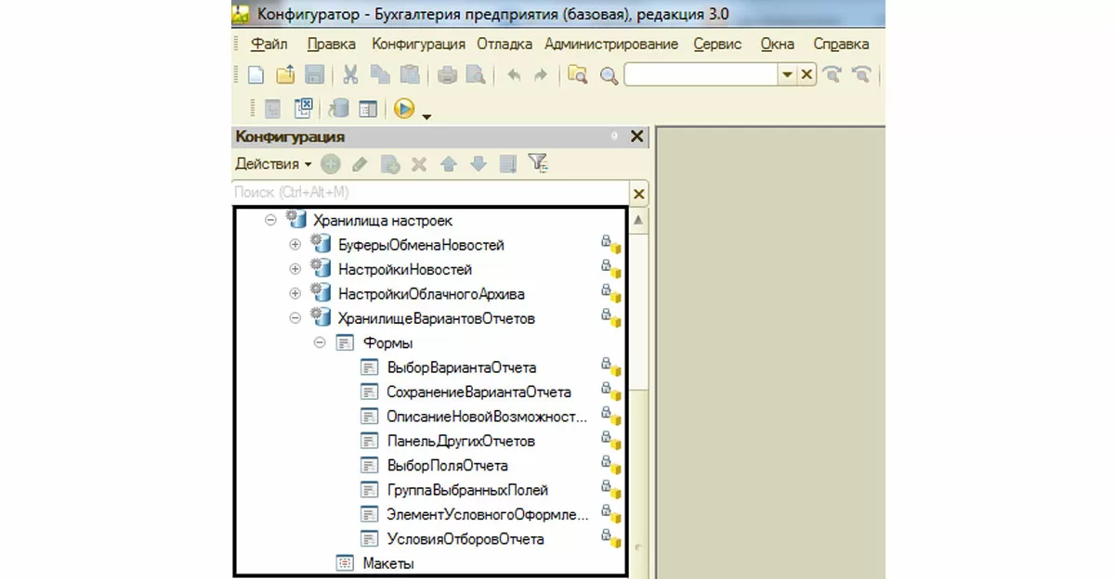This screenshot has height=579, width=1115.
Task: Open the Отладка menu
Action: point(505,44)
